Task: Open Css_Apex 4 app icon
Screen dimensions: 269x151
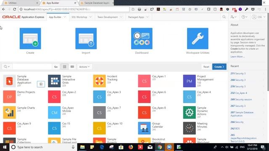Action: 190,97
